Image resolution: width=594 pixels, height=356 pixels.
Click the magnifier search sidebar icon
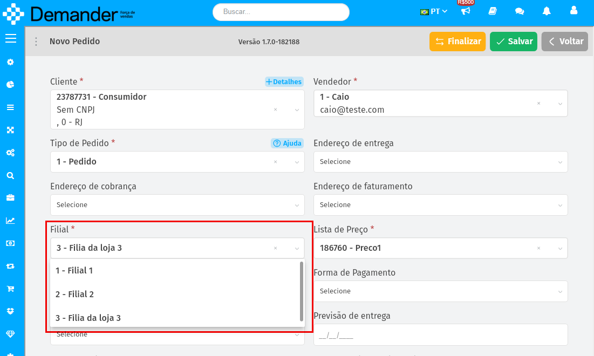(x=11, y=175)
